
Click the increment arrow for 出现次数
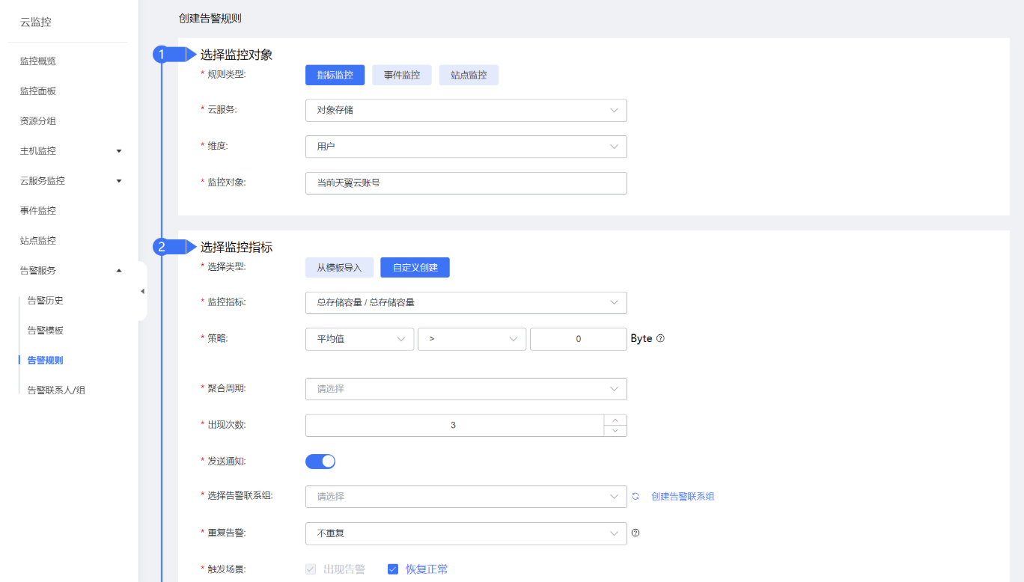click(x=615, y=420)
